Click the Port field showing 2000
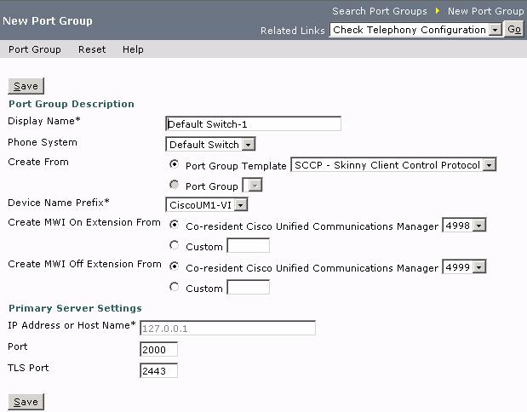527x412 pixels. pos(158,349)
